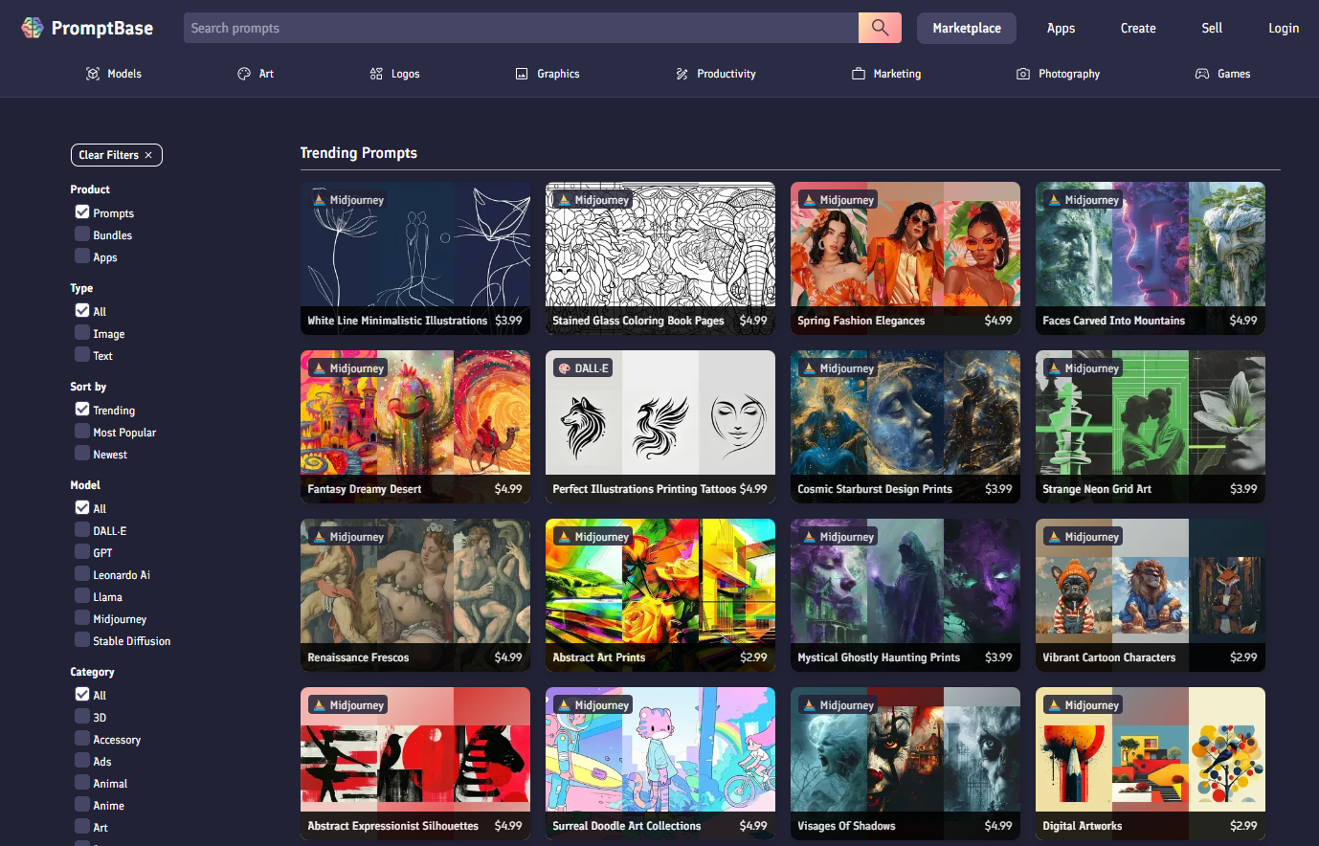1319x846 pixels.
Task: Filter by the Anime category checkbox
Action: click(82, 805)
